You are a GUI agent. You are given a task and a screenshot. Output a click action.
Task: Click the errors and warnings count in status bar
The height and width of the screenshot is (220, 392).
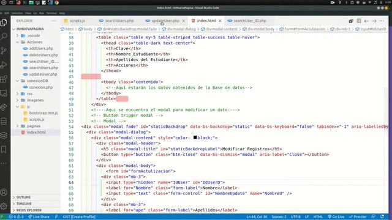[x=17, y=217]
